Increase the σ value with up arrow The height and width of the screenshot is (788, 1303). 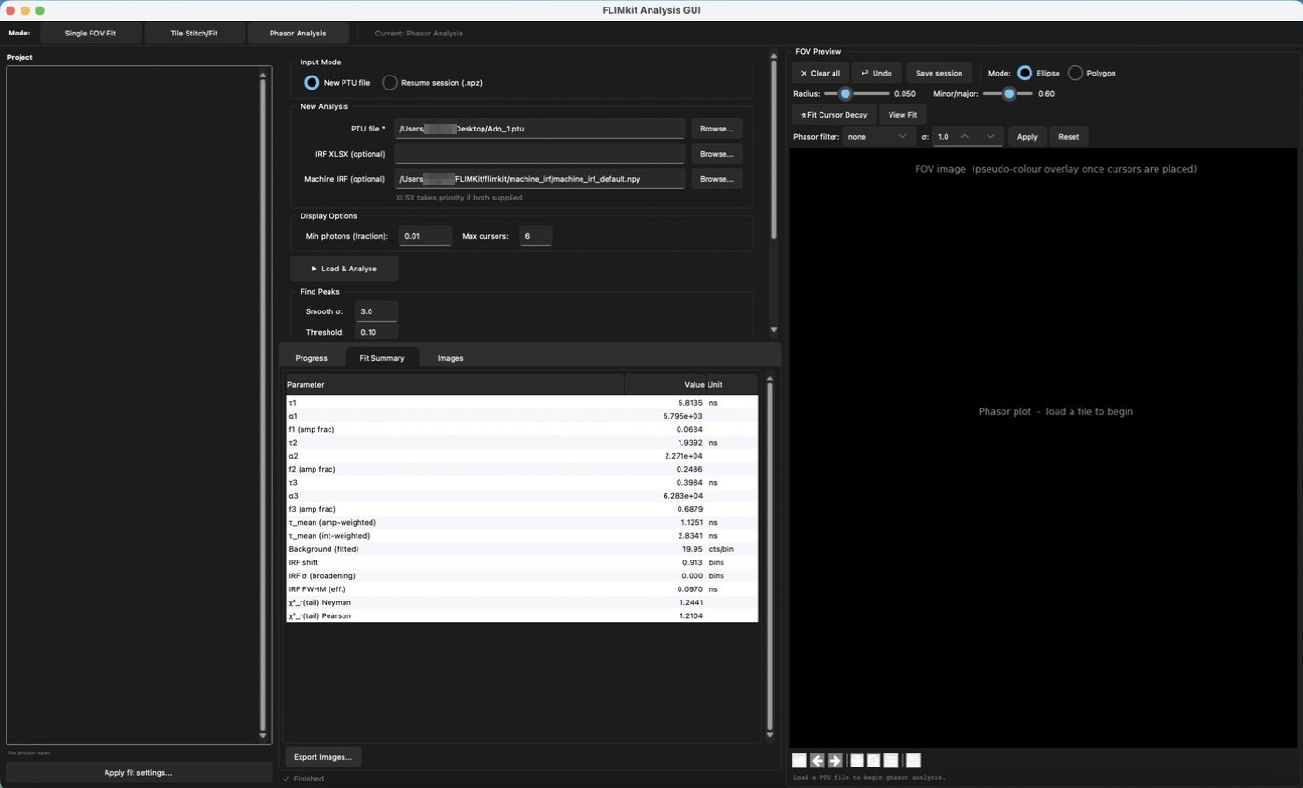965,137
